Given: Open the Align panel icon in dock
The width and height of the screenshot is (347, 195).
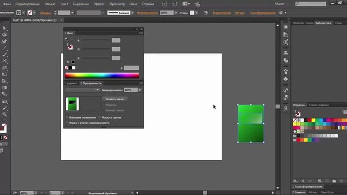Looking at the screenshot, I should (286, 53).
